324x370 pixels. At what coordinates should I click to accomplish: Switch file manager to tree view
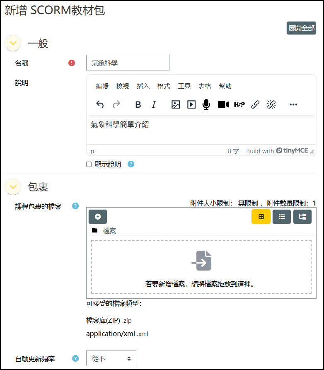tap(302, 217)
